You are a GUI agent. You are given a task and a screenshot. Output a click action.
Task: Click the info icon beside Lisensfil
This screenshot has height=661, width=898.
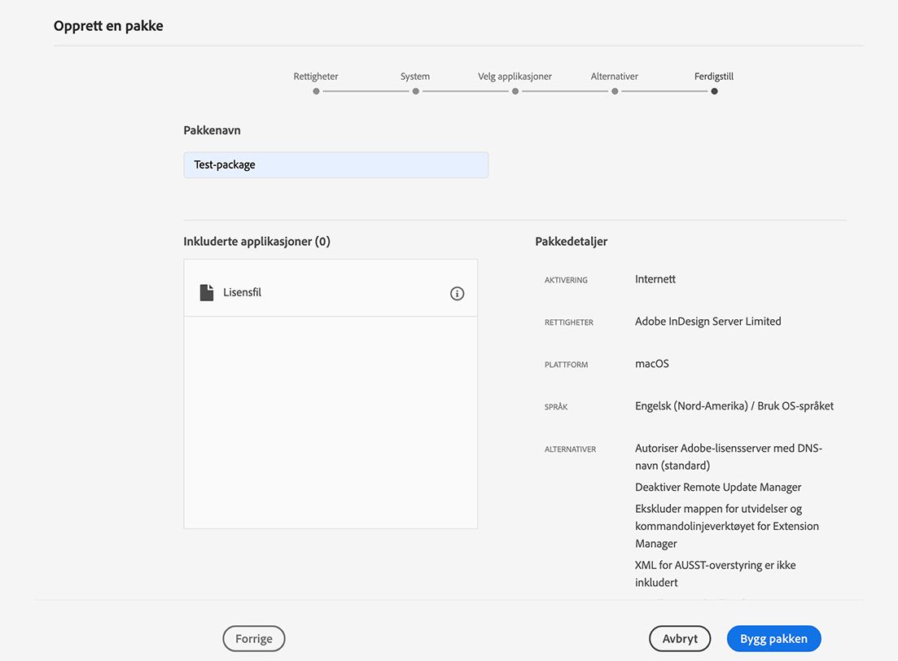(x=457, y=293)
